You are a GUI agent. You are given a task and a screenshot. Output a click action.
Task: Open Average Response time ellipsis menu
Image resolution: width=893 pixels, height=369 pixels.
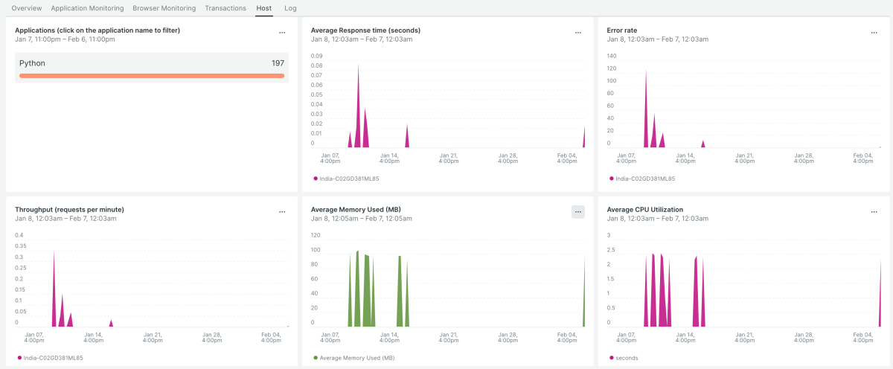tap(578, 33)
